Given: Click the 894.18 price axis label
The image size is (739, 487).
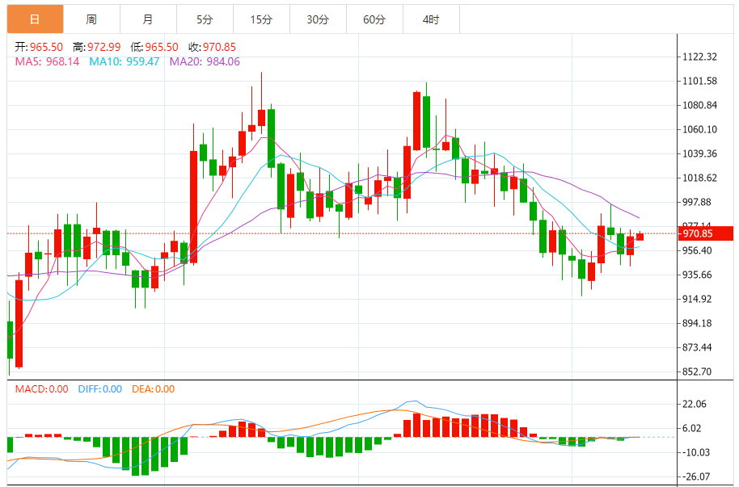Looking at the screenshot, I should [x=697, y=323].
